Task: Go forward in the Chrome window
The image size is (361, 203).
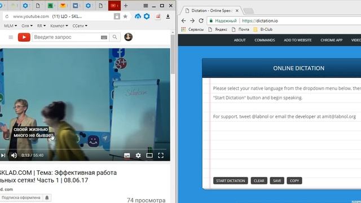Action: pyautogui.click(x=192, y=21)
